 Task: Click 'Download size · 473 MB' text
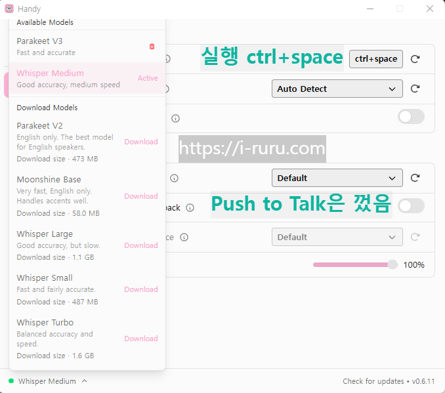[x=57, y=159]
